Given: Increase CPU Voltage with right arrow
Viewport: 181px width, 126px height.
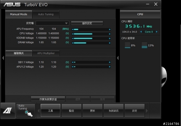Looking at the screenshot, I should (110, 34).
